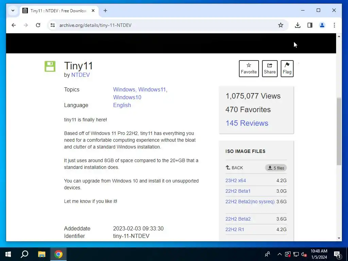Screen dimensions: 348x261
Task: Click the scrollbar down arrow
Action: (x=339, y=238)
